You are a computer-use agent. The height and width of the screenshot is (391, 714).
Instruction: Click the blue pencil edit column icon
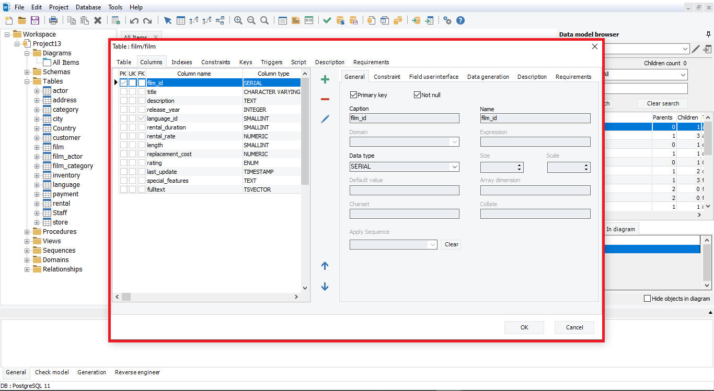[x=325, y=120]
